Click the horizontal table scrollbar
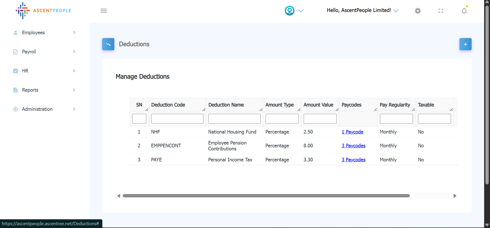Screen dimensions: 490x228 [266, 196]
